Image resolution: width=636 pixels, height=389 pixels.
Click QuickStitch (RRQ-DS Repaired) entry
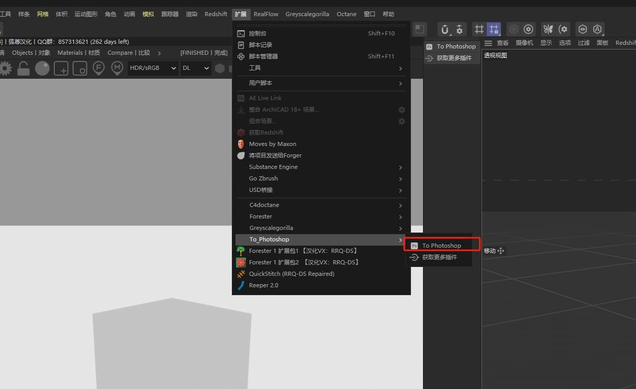(321, 274)
